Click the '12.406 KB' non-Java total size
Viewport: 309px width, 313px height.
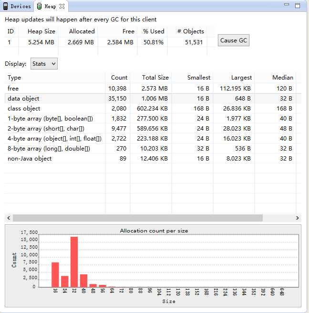[154, 158]
